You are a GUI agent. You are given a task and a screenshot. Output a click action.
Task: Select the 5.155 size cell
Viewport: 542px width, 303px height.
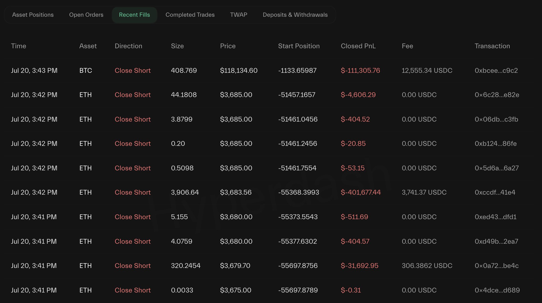coord(179,217)
